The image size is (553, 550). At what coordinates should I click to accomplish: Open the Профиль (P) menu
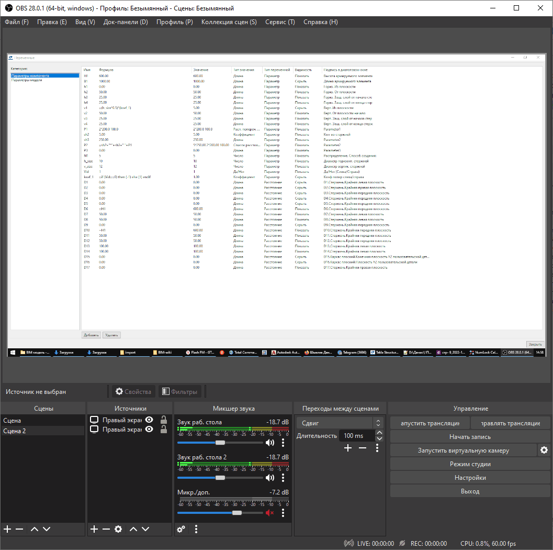tap(175, 22)
